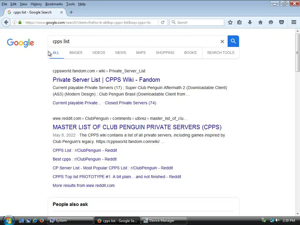This screenshot has height=225, width=300.
Task: Switch to System taskbar window
Action: (x=70, y=221)
